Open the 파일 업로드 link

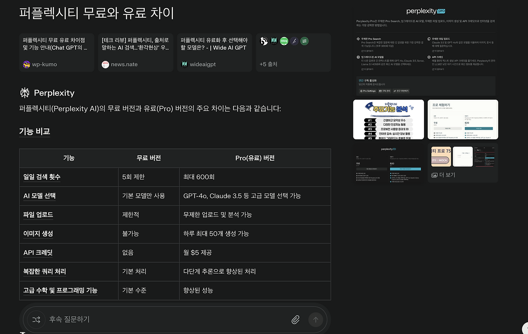point(38,215)
